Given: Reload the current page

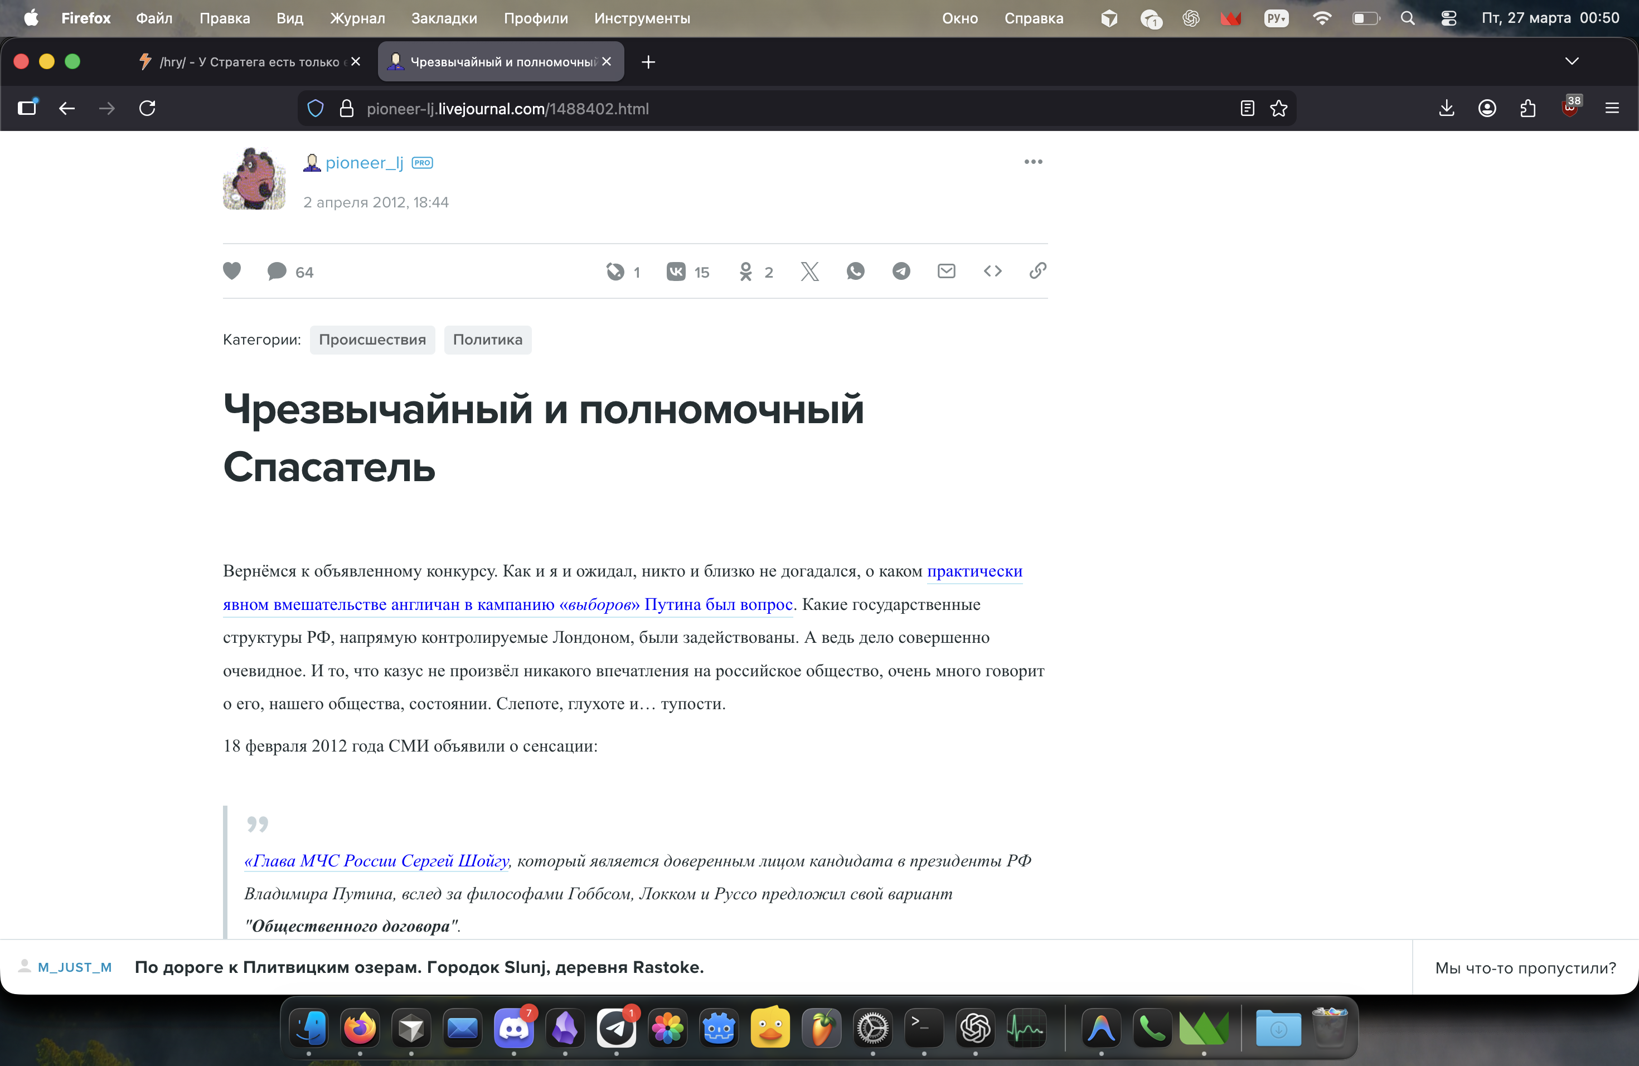Looking at the screenshot, I should 147,108.
